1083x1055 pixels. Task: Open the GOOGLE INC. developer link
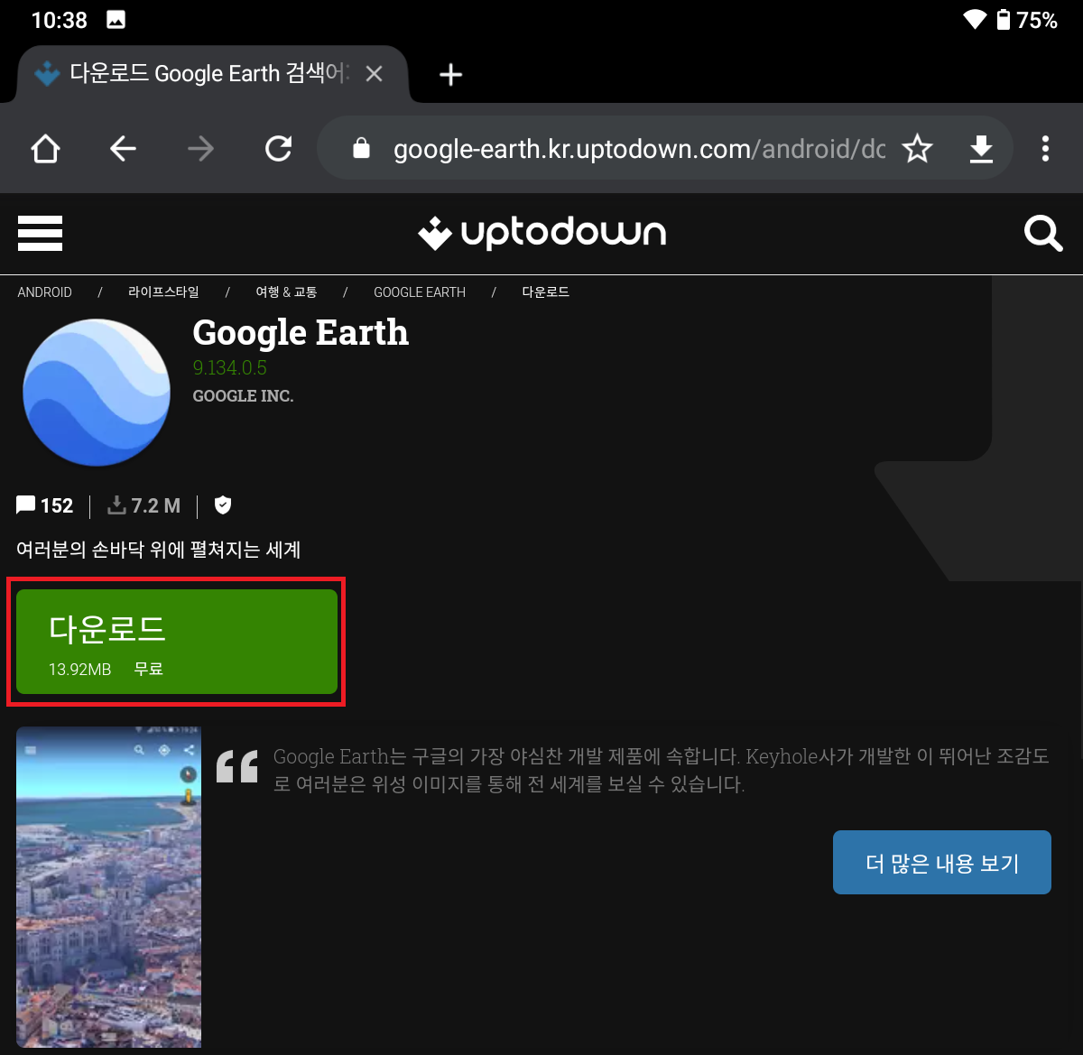pyautogui.click(x=243, y=396)
